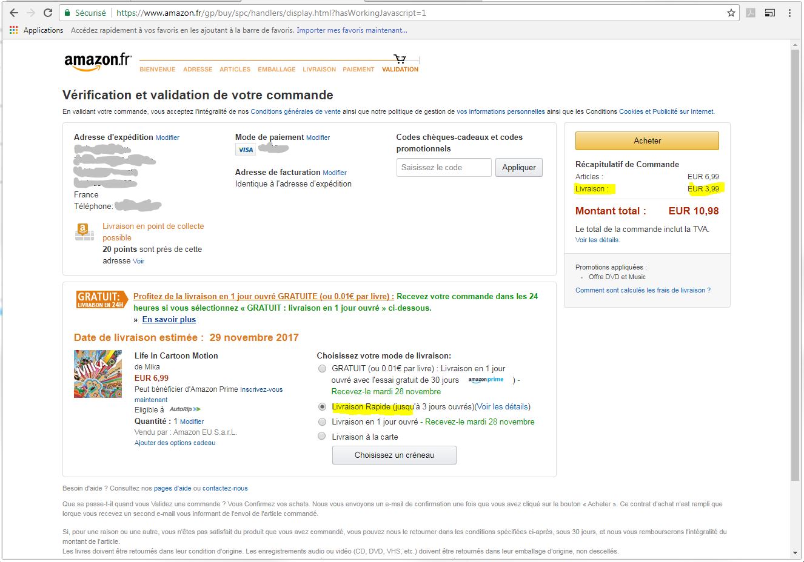Go to the ARTICLES checkout step
Screen dimensions: 804x562
(x=235, y=70)
